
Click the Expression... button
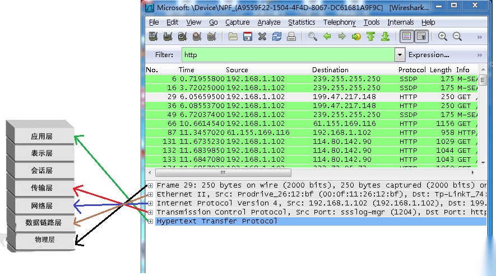[x=429, y=55]
